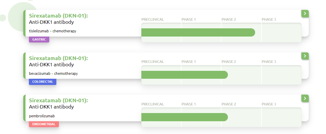Open Sirexatamab title in the bevacizumab card
The image size is (326, 134).
(58, 58)
